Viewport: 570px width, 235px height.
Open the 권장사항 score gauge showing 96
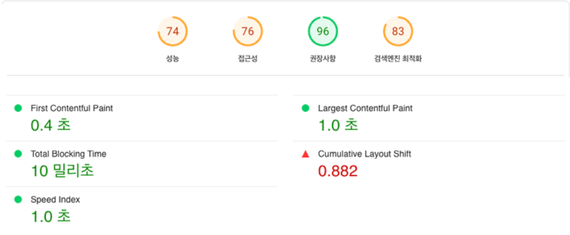pos(323,32)
